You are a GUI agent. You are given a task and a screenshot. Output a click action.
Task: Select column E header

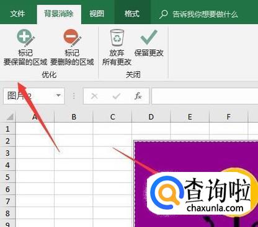(190, 117)
